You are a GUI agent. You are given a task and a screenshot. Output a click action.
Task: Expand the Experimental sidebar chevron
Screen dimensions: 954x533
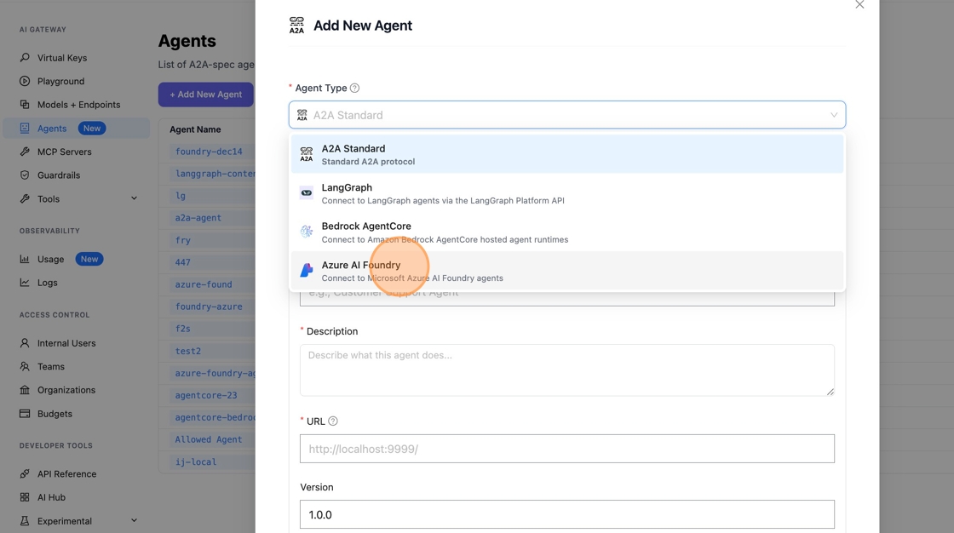[x=134, y=520]
